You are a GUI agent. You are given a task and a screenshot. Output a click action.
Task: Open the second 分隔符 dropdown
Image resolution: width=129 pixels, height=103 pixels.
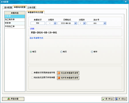coord(84,23)
